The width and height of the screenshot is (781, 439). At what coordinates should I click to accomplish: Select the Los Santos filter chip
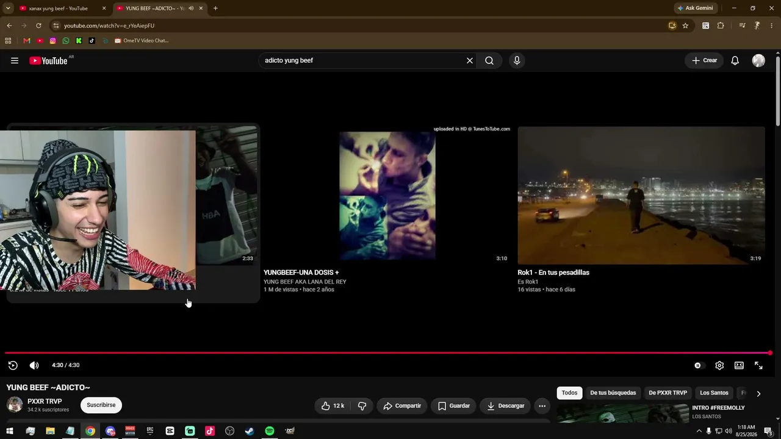714,393
